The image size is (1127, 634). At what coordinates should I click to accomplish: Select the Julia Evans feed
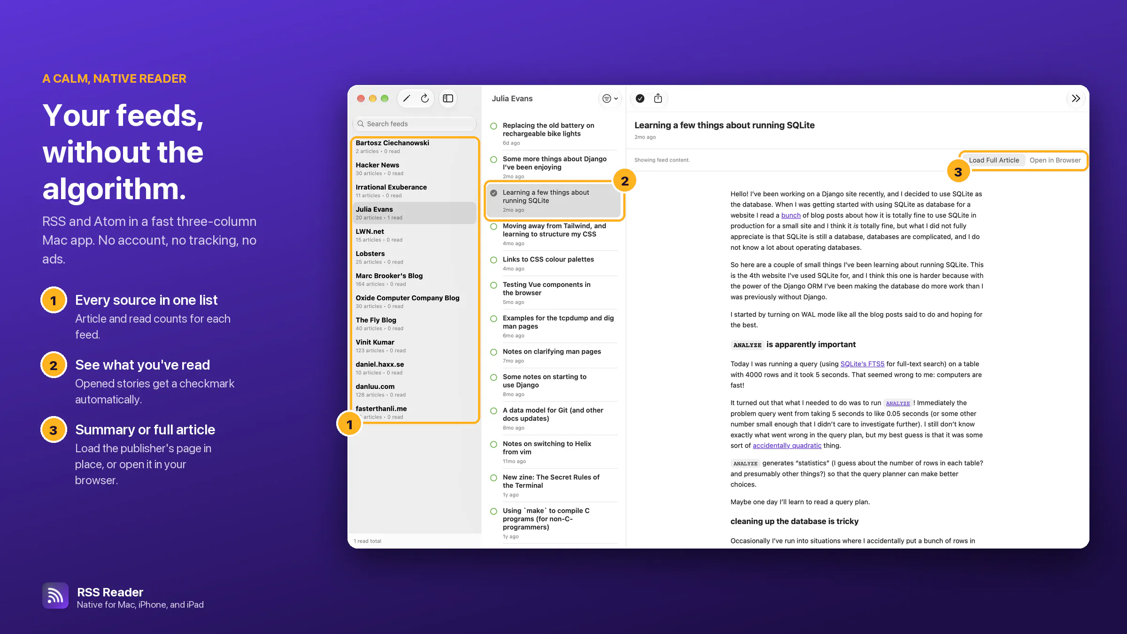[414, 213]
